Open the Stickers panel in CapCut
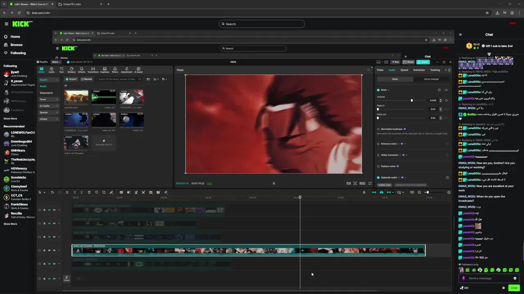Viewport: 524px width, 294px height. [72, 70]
